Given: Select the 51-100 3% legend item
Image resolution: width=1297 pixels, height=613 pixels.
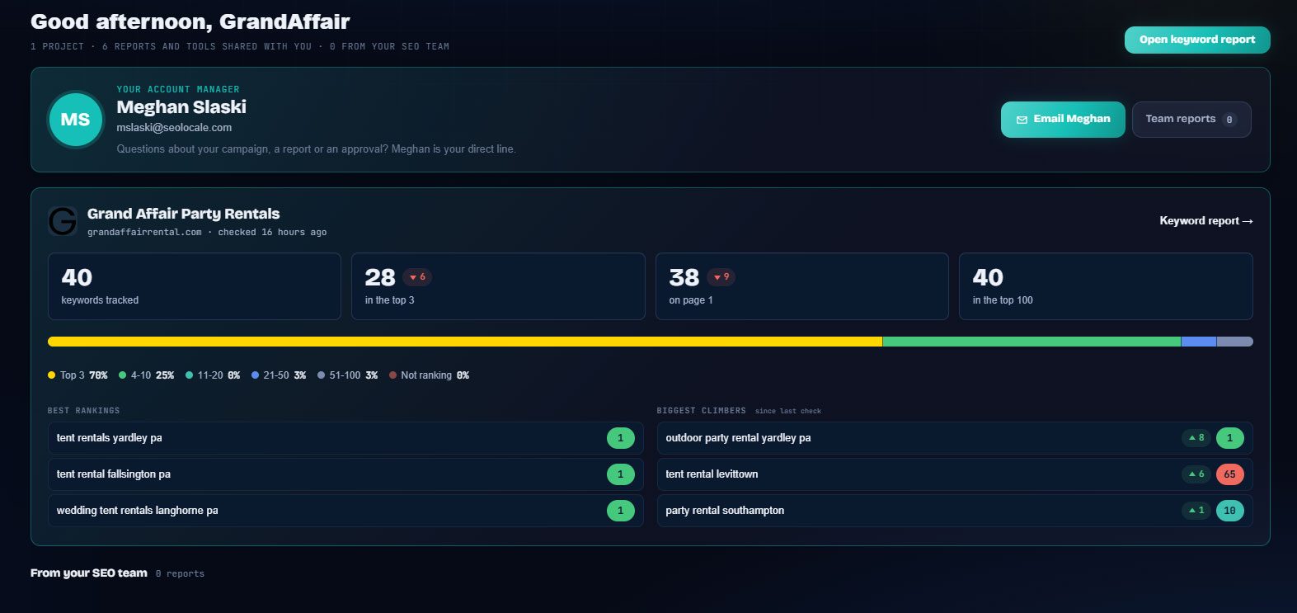Looking at the screenshot, I should coord(347,375).
